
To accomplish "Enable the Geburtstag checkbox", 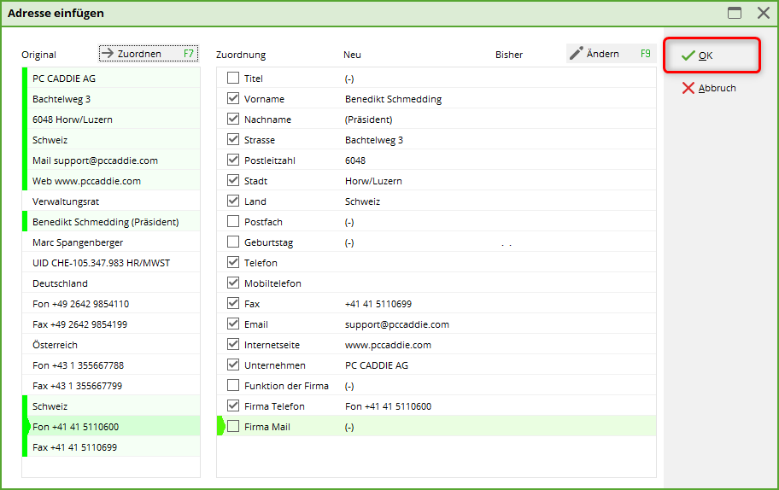I will (233, 242).
